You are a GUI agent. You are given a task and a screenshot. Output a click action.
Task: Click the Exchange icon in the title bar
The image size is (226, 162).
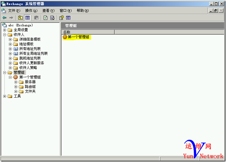tap(3, 3)
